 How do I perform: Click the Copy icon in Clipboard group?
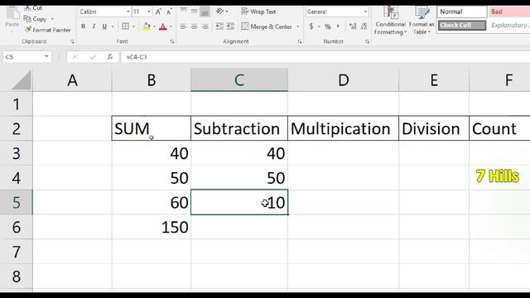point(27,19)
